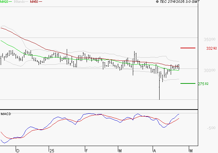Screen dimensions: 218x153
Task: Click the A month label on time axis
Action: click(154, 151)
